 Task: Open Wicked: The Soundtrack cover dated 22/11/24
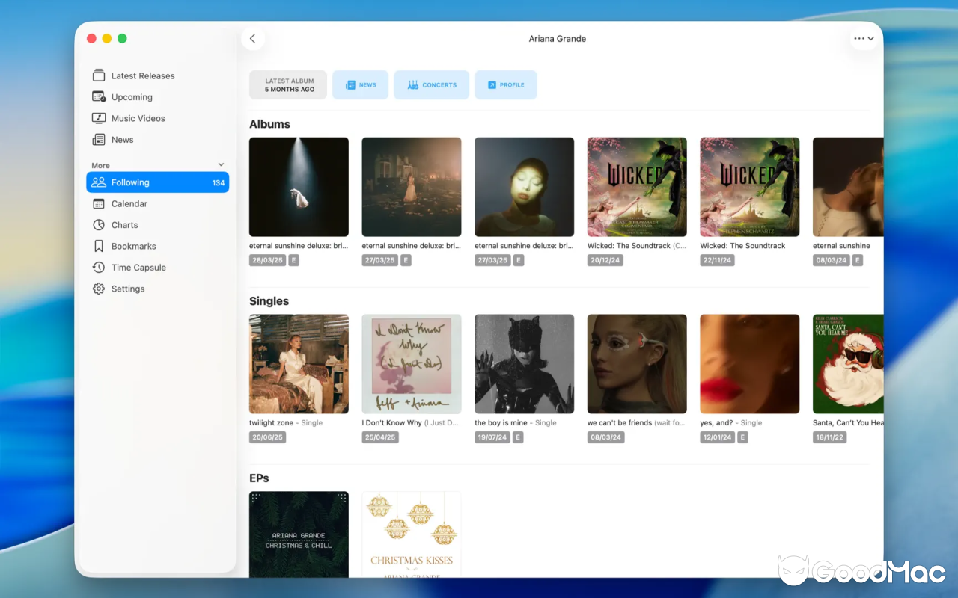click(750, 187)
